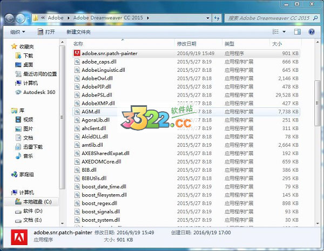Screen dimensions: 324x251
Task: Click Adobe in the address breadcrumb
Action: [56, 18]
